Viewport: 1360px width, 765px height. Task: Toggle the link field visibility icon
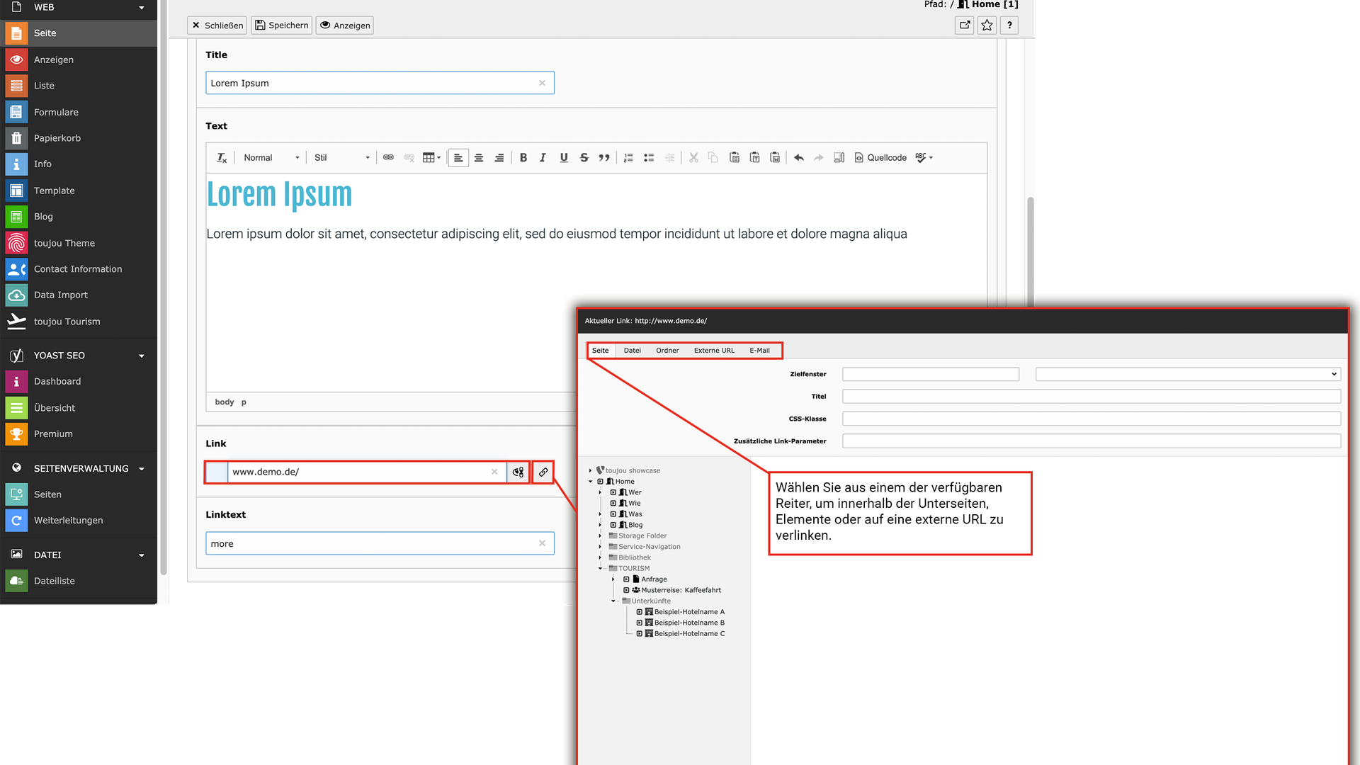[x=518, y=472]
